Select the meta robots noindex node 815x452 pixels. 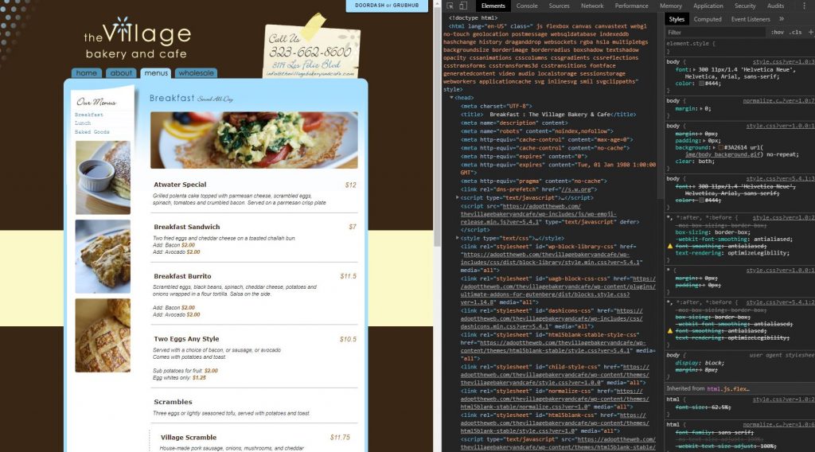click(537, 131)
